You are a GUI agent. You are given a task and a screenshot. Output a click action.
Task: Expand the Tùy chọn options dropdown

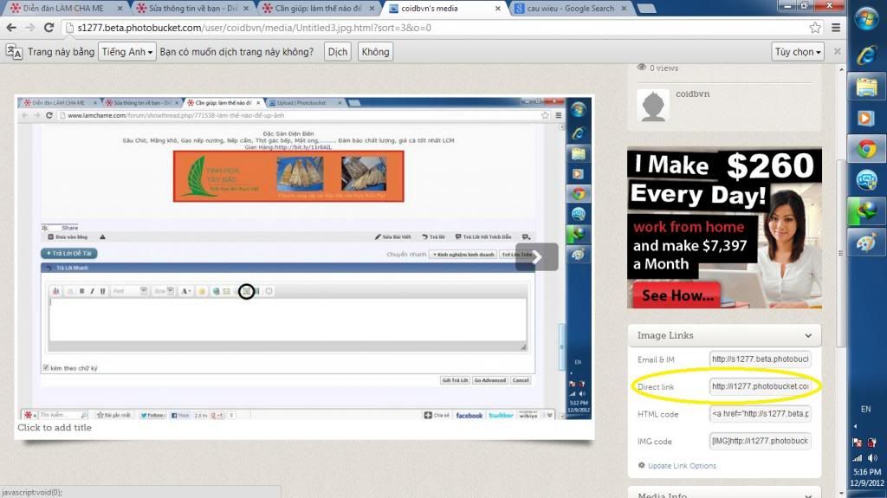798,52
